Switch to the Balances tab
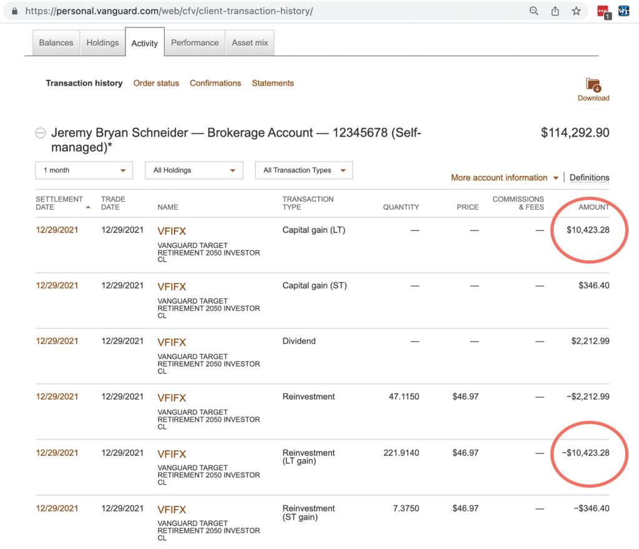639x549 pixels. click(x=56, y=43)
